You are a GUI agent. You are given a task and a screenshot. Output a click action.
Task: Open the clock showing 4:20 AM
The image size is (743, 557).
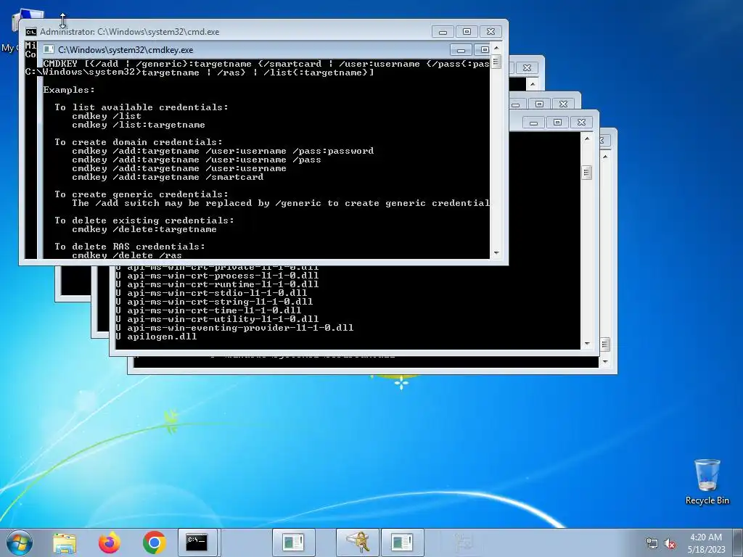[x=706, y=537]
